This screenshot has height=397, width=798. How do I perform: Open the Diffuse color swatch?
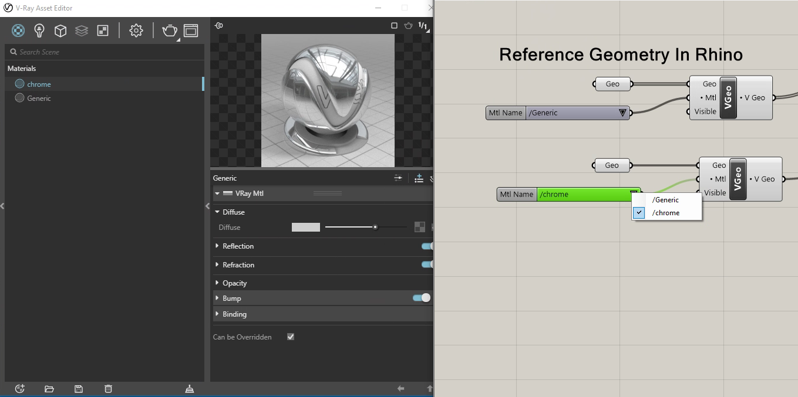coord(306,227)
